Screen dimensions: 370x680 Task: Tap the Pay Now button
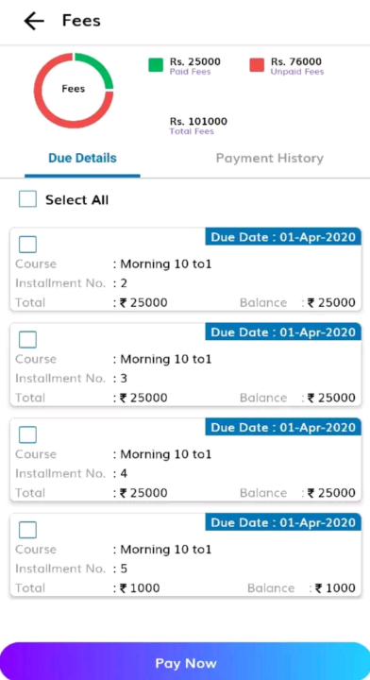pyautogui.click(x=185, y=662)
